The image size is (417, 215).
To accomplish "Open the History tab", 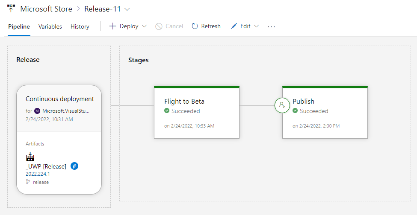I will point(80,26).
